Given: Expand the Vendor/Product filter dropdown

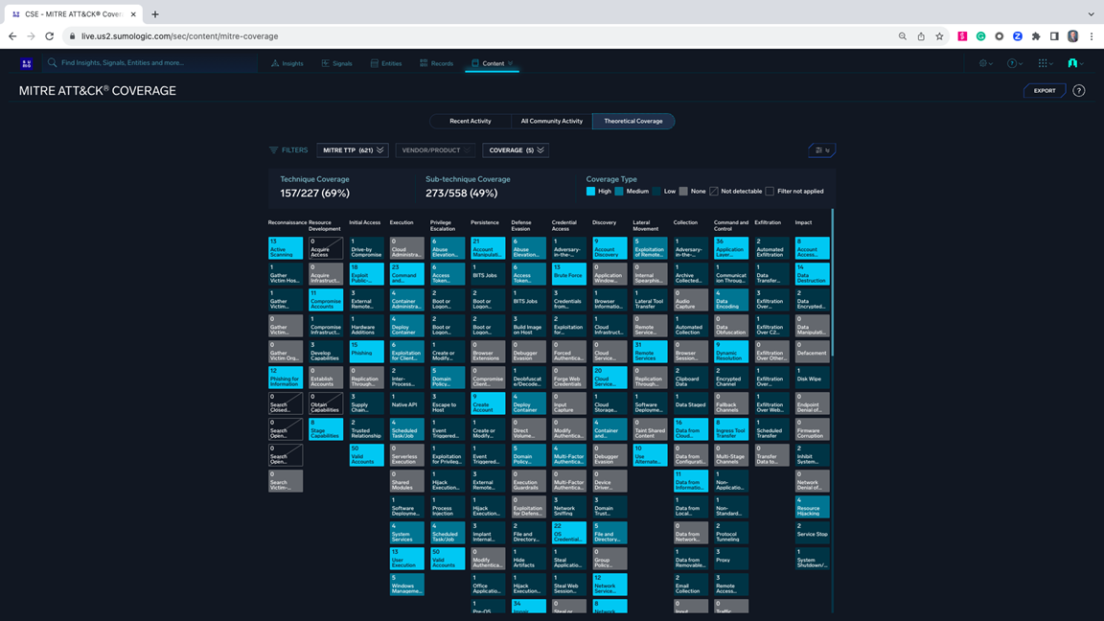Looking at the screenshot, I should click(x=435, y=150).
